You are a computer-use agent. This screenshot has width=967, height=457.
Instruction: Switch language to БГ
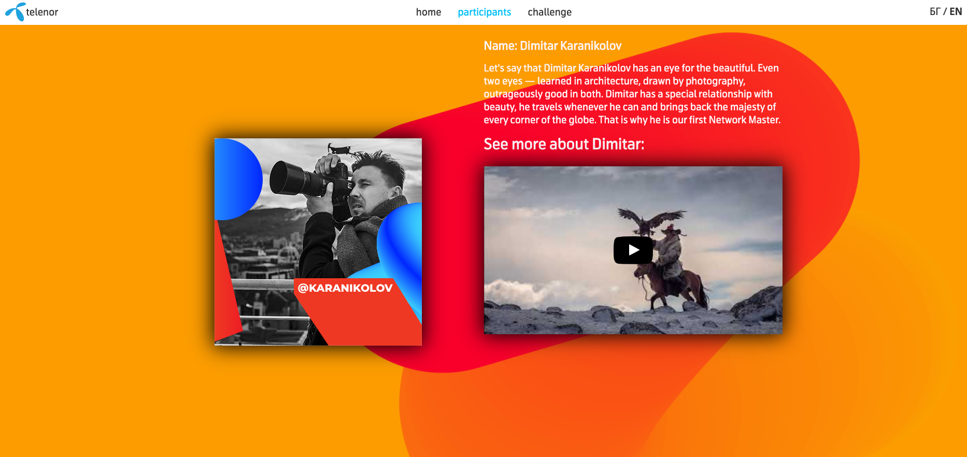pos(934,11)
